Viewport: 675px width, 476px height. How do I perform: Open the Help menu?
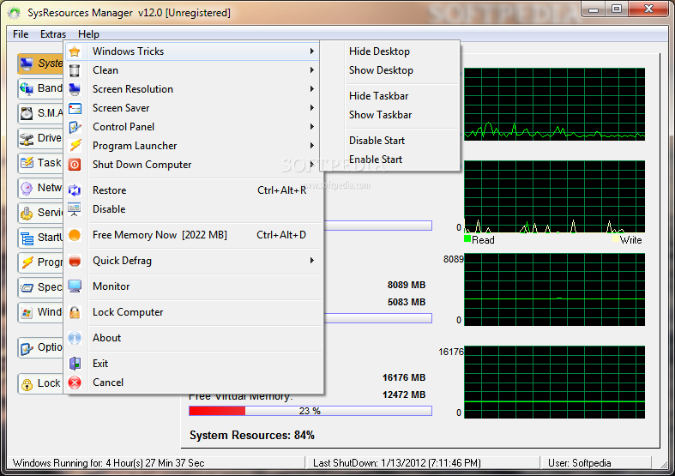(88, 34)
